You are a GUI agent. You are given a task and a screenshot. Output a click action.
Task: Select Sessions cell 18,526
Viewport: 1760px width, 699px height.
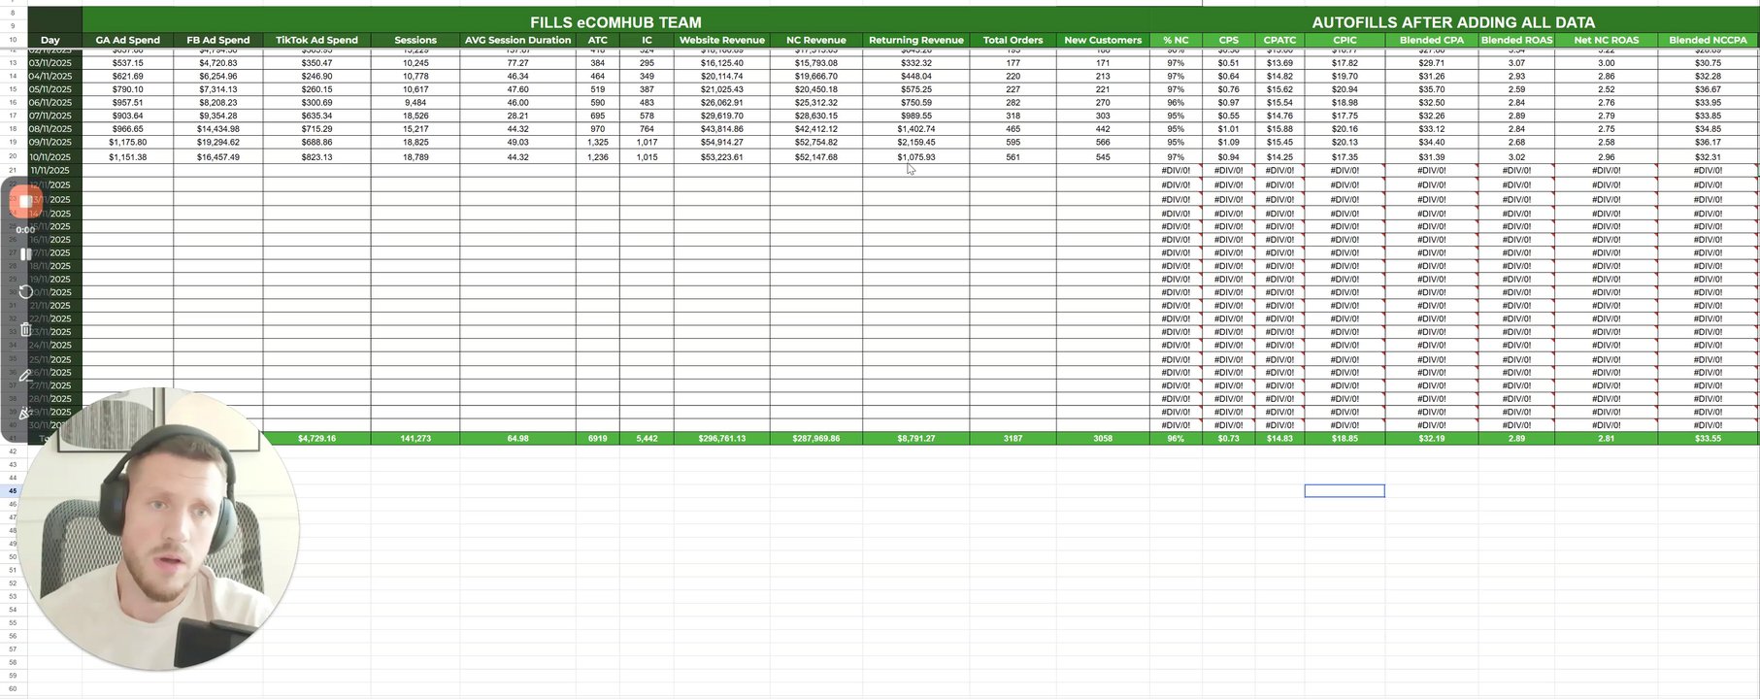[415, 116]
